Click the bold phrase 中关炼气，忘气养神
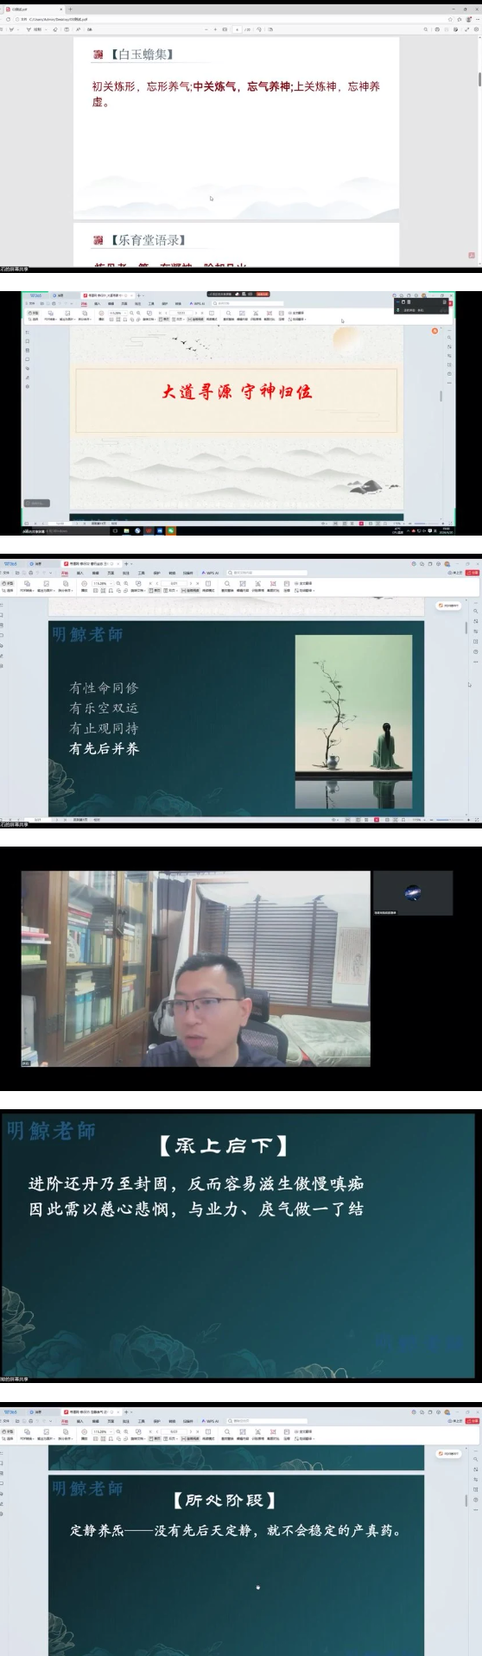Screen dimensions: 482x1656 click(241, 86)
